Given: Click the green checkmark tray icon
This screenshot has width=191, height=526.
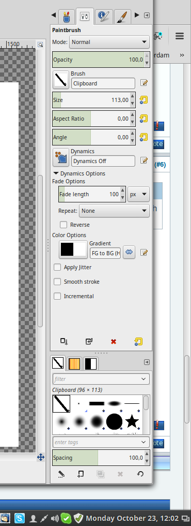Looking at the screenshot, I should pyautogui.click(x=66, y=519).
